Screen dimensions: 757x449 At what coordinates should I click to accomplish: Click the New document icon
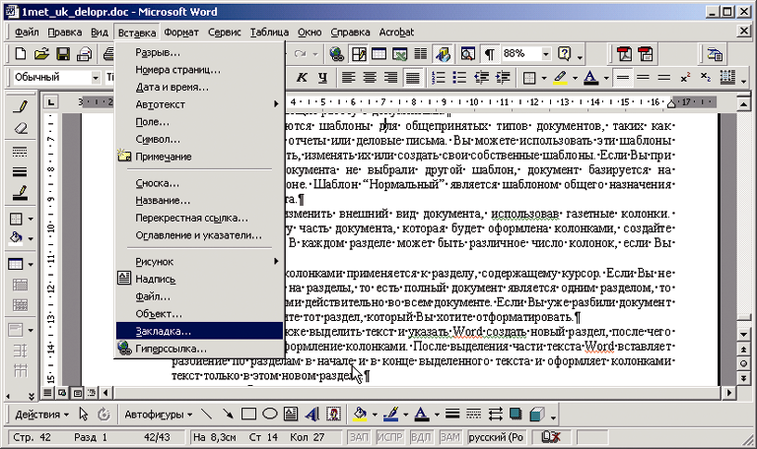[21, 53]
